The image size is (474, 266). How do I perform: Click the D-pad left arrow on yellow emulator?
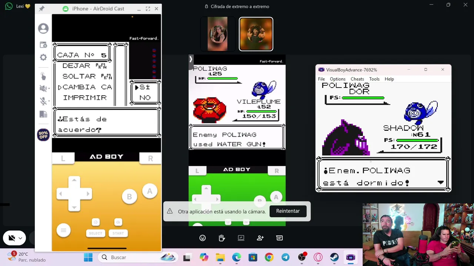click(61, 194)
